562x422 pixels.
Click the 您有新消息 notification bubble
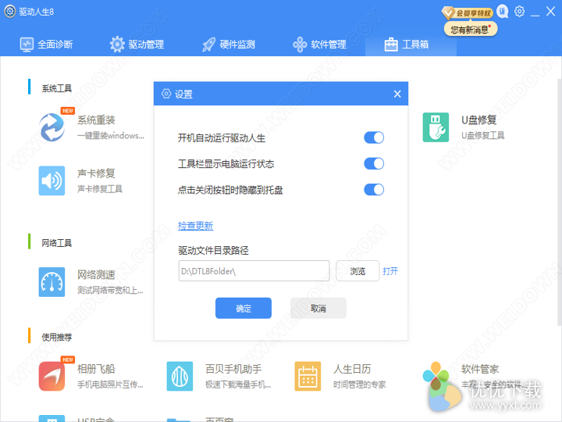click(x=471, y=30)
